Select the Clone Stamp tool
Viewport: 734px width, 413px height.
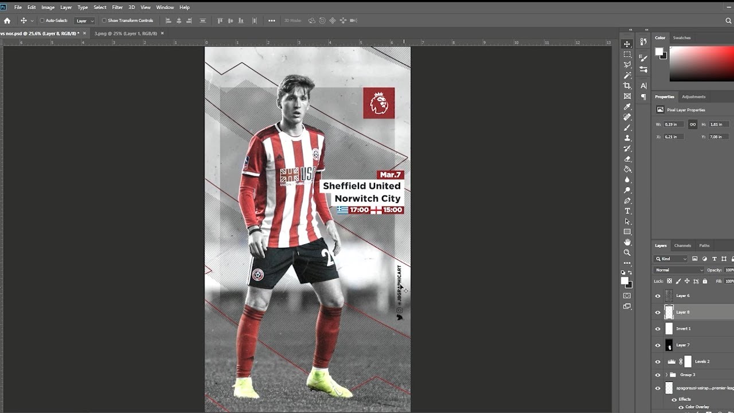point(627,138)
